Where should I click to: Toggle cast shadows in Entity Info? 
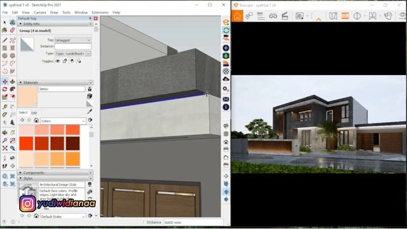click(79, 61)
